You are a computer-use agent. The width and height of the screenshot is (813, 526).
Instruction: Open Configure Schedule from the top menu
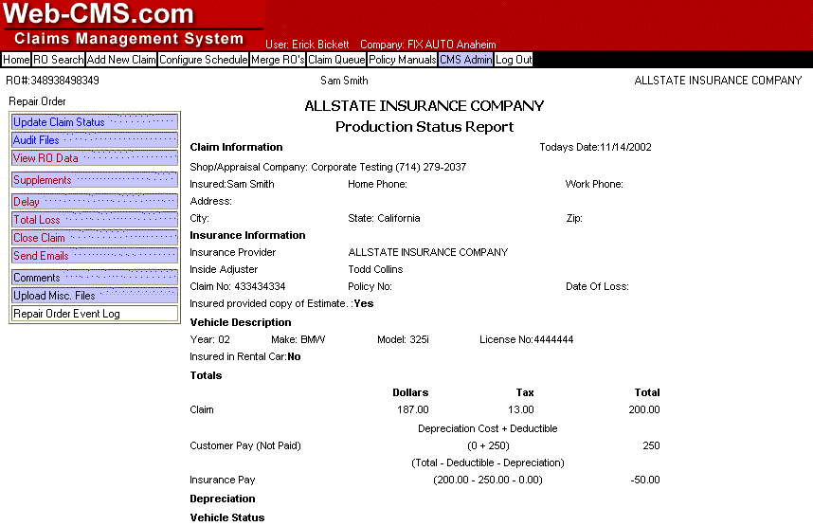(x=203, y=60)
